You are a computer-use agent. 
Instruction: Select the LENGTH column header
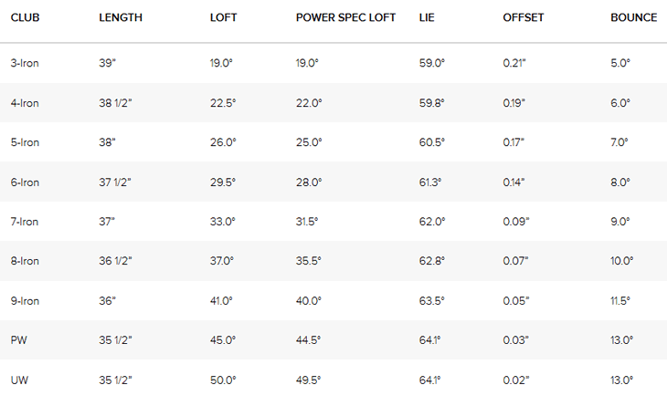121,17
